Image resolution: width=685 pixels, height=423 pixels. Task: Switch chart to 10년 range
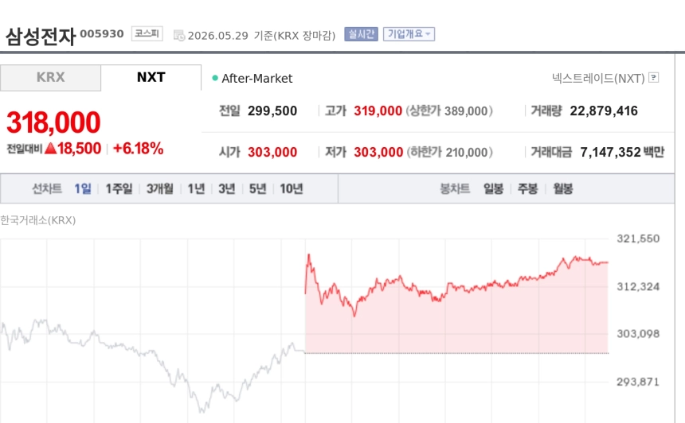(x=292, y=188)
